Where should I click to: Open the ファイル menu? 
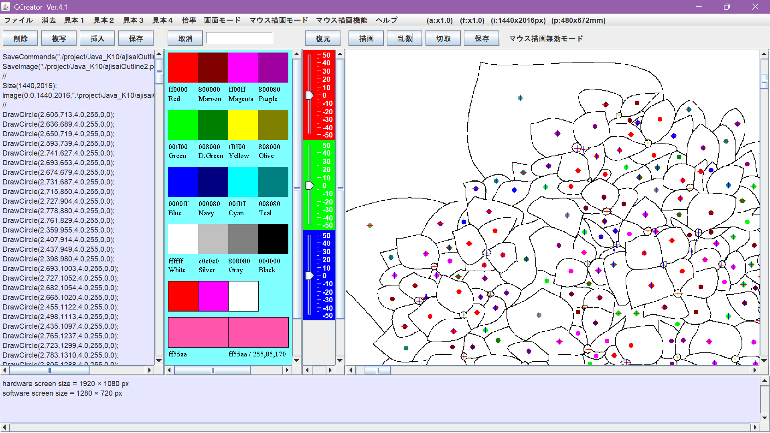click(18, 20)
